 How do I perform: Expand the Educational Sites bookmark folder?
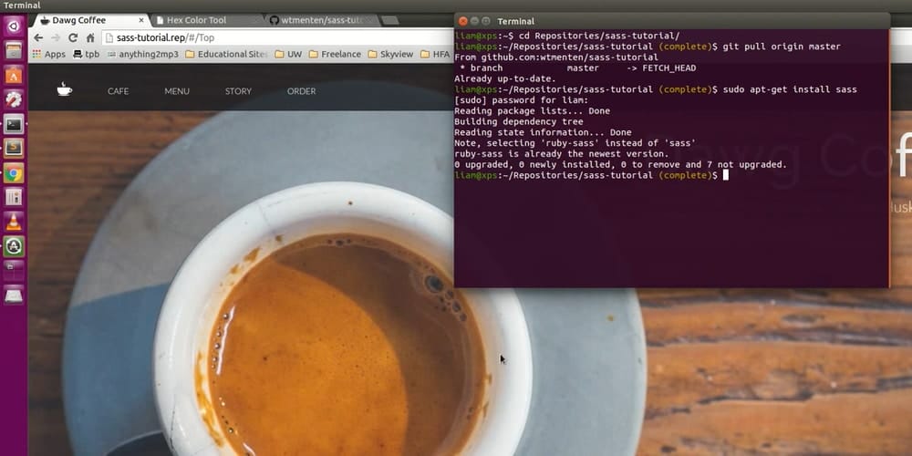(x=226, y=54)
